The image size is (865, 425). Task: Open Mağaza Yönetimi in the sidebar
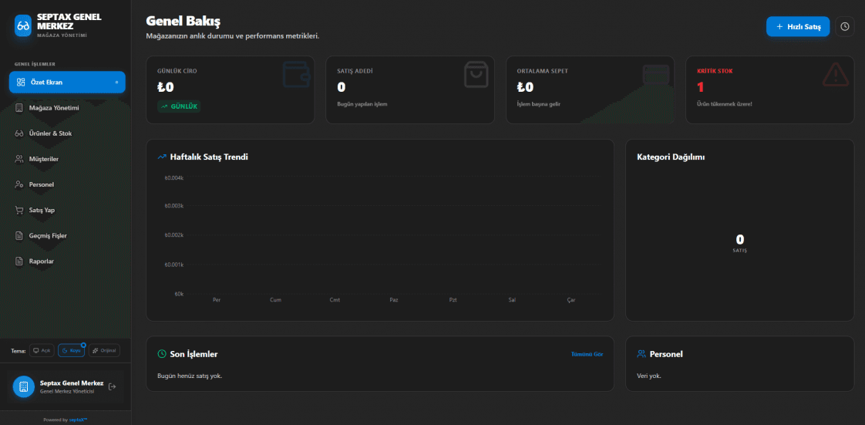(67, 108)
